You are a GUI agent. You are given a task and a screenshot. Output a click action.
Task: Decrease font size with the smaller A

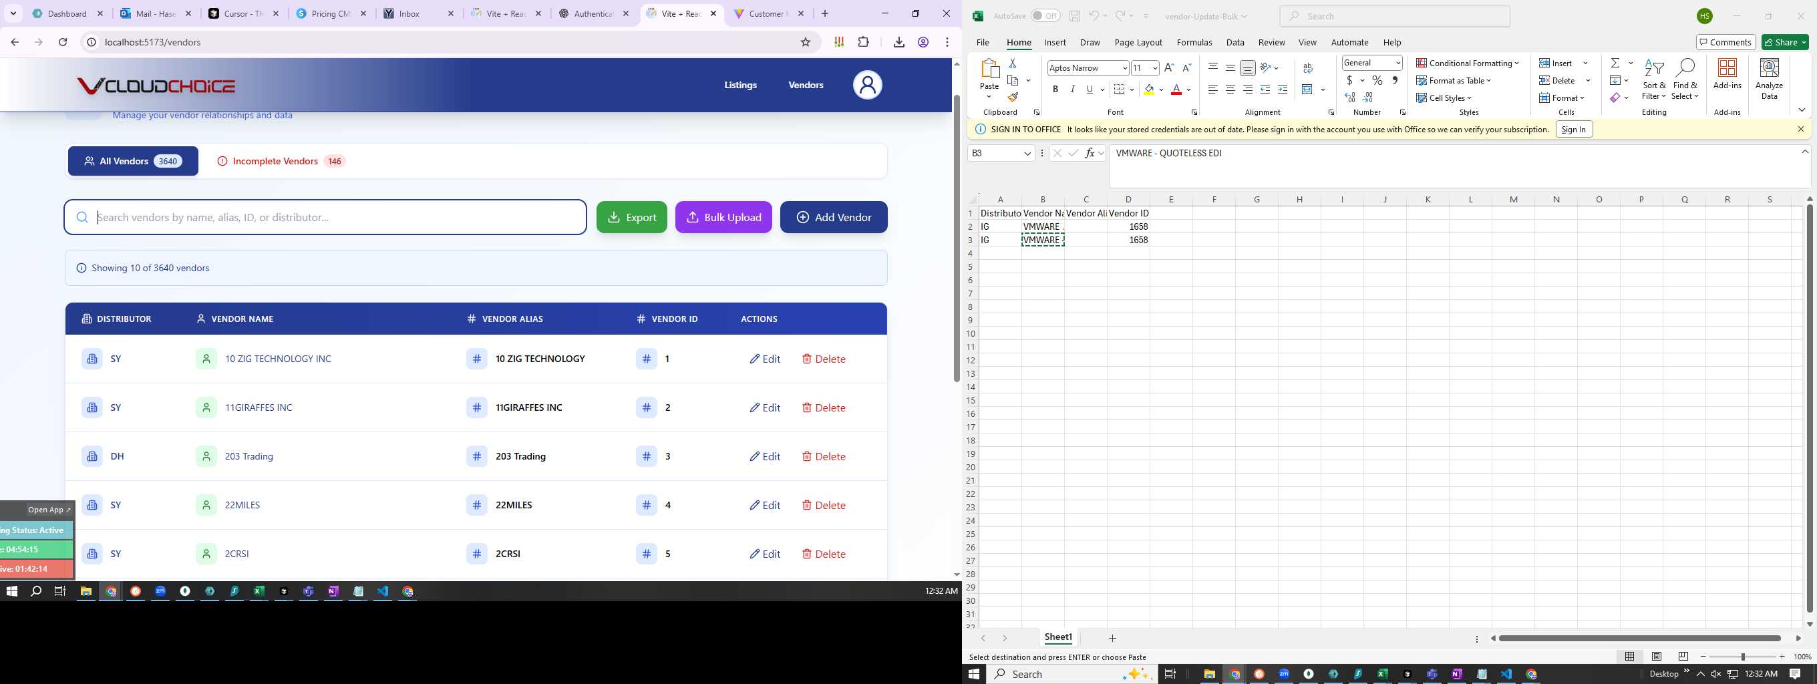click(1186, 67)
